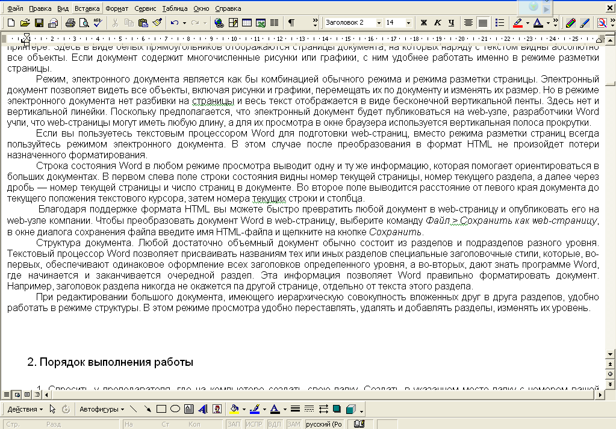This screenshot has width=616, height=429.
Task: Switch to Print Layout view button
Action: point(27,395)
